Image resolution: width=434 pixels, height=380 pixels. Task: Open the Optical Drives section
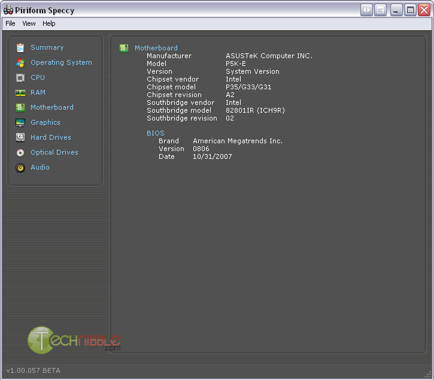[54, 152]
